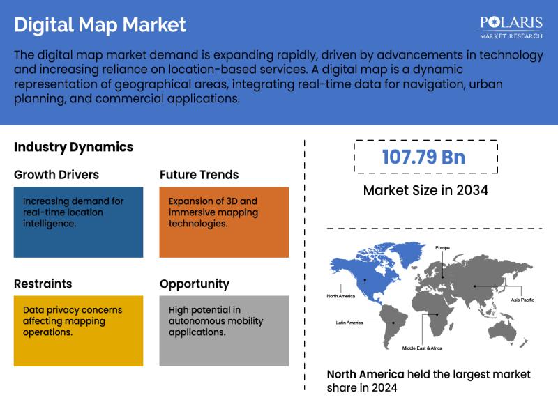Click the Middle East & Africa label

coord(422,348)
